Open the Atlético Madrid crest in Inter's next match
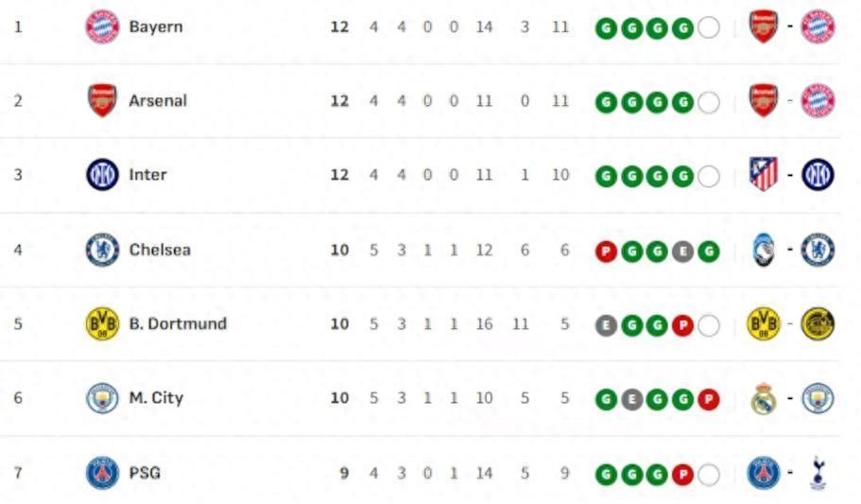This screenshot has height=504, width=861. tap(764, 174)
